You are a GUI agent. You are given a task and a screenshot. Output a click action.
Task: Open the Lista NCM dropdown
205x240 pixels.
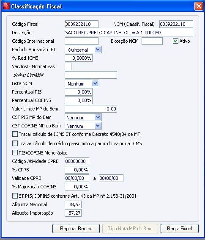click(x=95, y=83)
